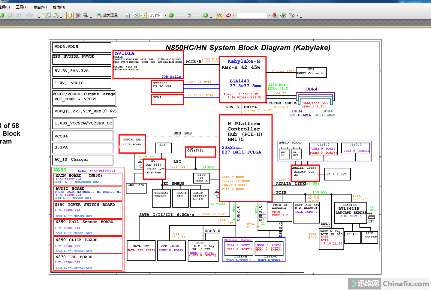
Task: Open the 工具(T) Tools menu
Action: point(22,7)
